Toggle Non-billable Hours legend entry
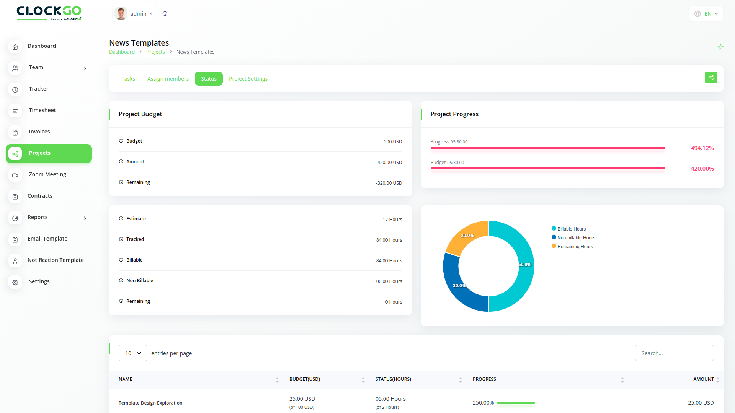Image resolution: width=735 pixels, height=413 pixels. (576, 238)
